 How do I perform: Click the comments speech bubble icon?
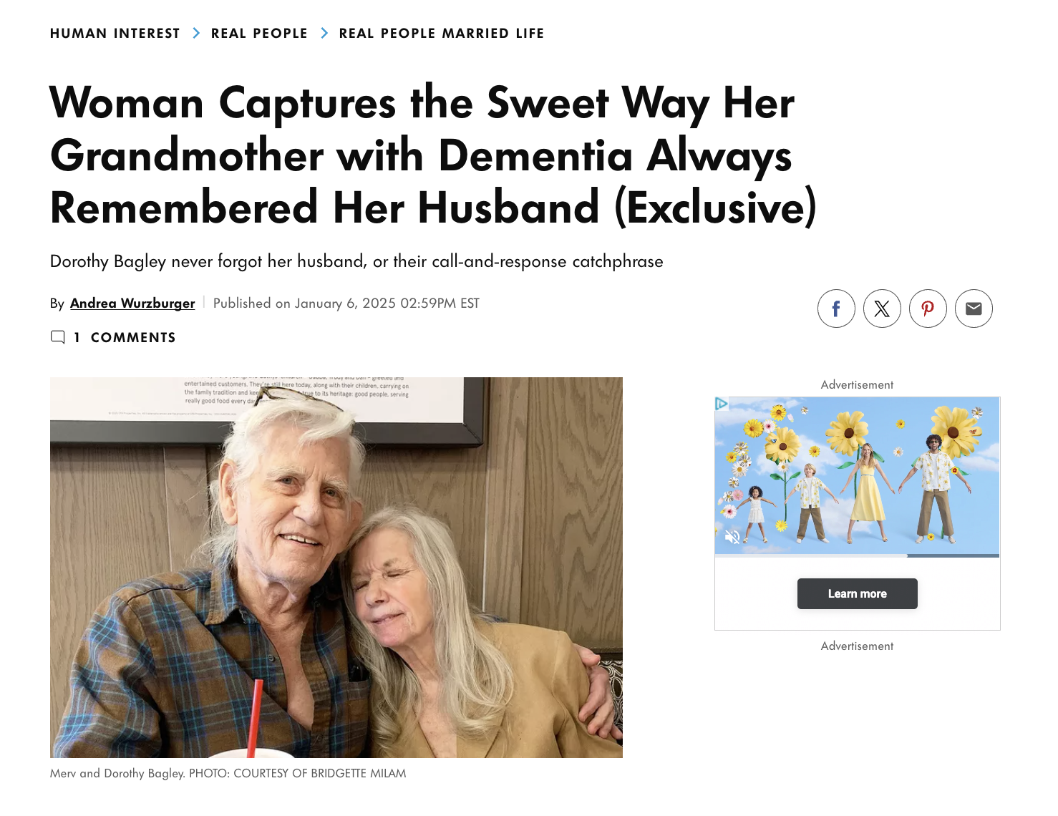click(x=58, y=337)
